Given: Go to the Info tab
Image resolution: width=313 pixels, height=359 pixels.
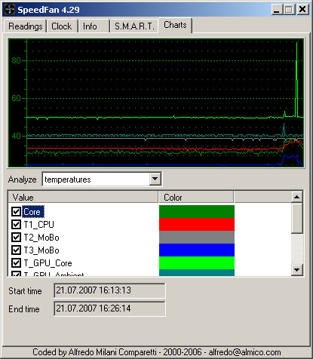Looking at the screenshot, I should 94,26.
